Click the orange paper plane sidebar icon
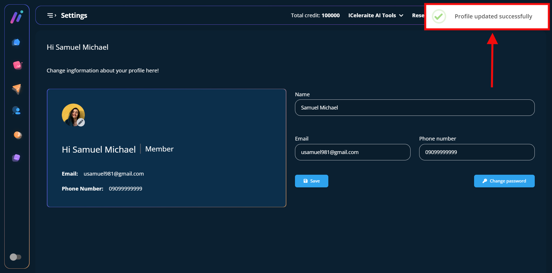 pyautogui.click(x=17, y=89)
